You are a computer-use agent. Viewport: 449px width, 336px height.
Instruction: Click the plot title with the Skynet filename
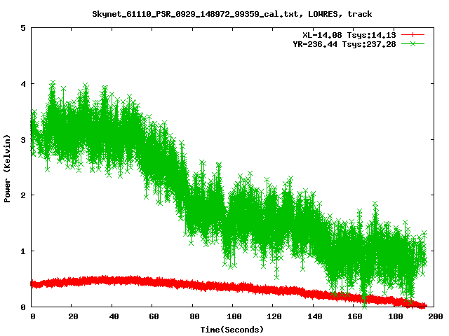[232, 14]
